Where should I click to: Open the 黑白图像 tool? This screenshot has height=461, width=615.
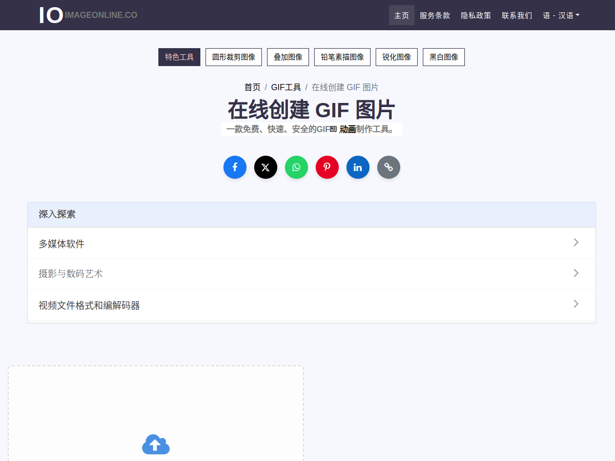point(444,57)
